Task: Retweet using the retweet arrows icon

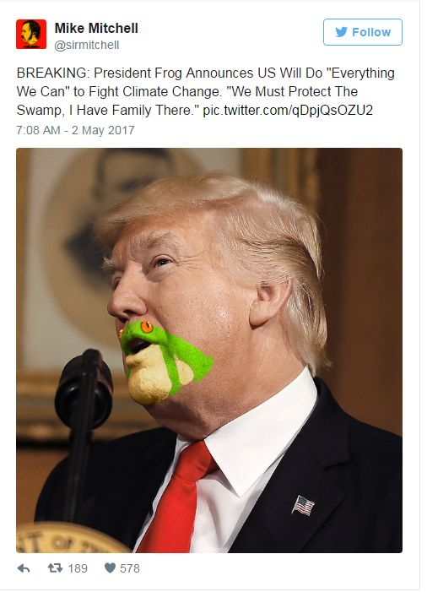Action: pyautogui.click(x=55, y=568)
